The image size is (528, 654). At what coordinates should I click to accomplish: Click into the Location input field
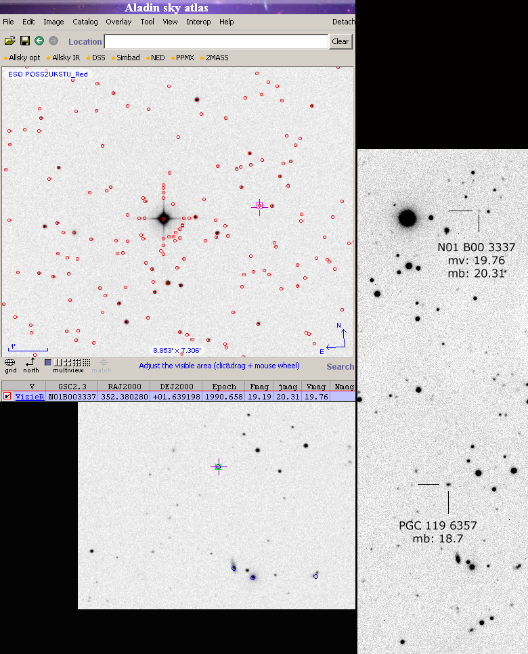tap(216, 41)
